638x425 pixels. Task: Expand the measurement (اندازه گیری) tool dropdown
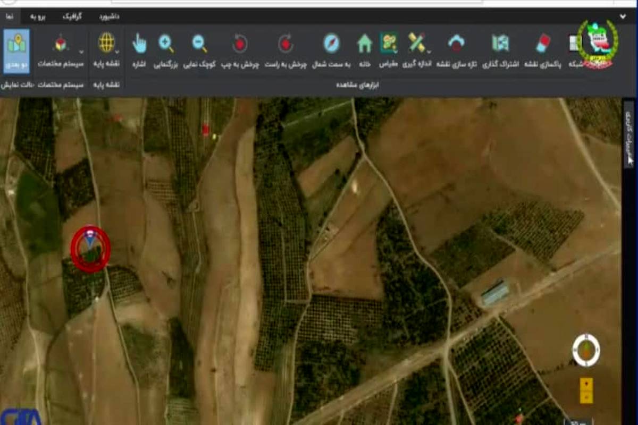click(429, 52)
